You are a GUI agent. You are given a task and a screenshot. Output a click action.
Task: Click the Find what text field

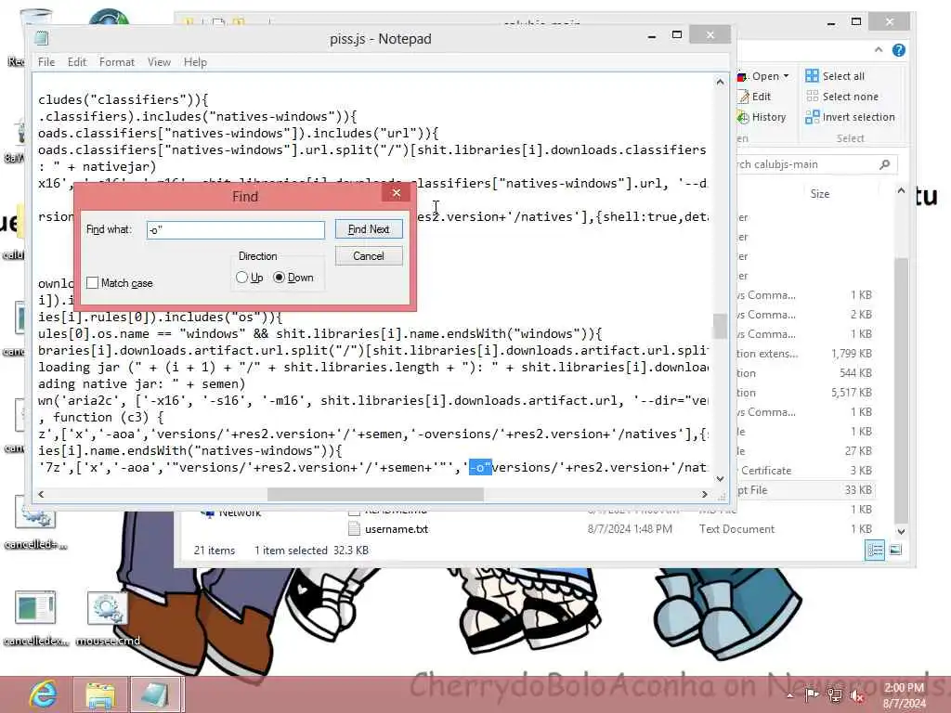(x=235, y=230)
